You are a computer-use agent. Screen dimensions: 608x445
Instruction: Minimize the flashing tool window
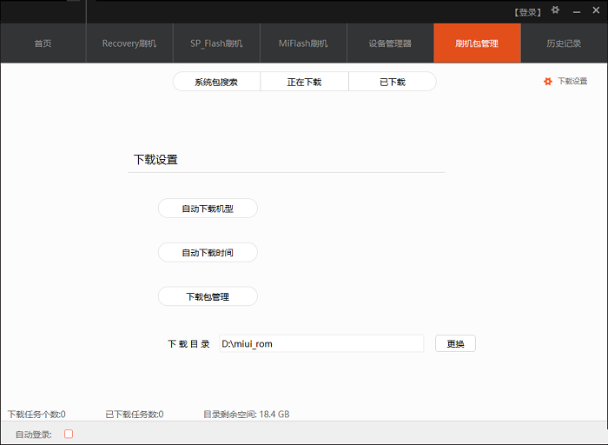[574, 11]
